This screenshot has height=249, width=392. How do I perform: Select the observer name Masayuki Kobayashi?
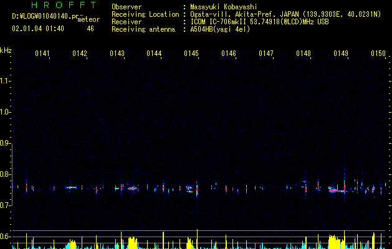(224, 7)
